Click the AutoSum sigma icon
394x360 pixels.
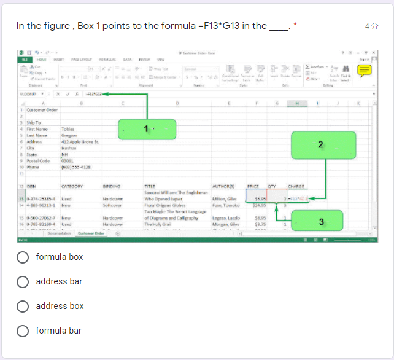tap(307, 67)
